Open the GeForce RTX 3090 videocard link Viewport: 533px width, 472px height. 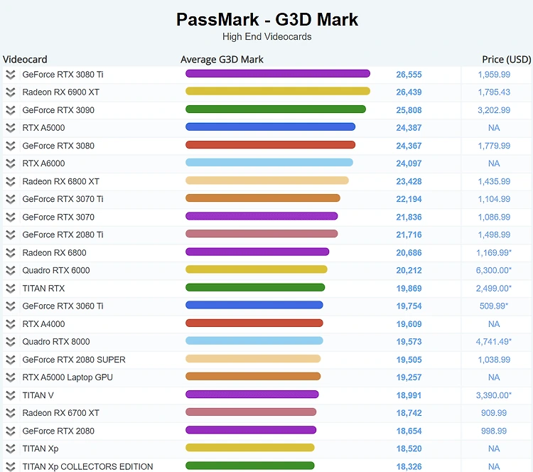click(58, 110)
